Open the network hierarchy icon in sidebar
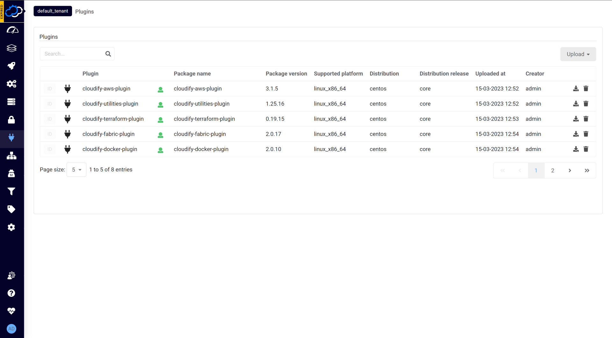612x338 pixels. 11,155
